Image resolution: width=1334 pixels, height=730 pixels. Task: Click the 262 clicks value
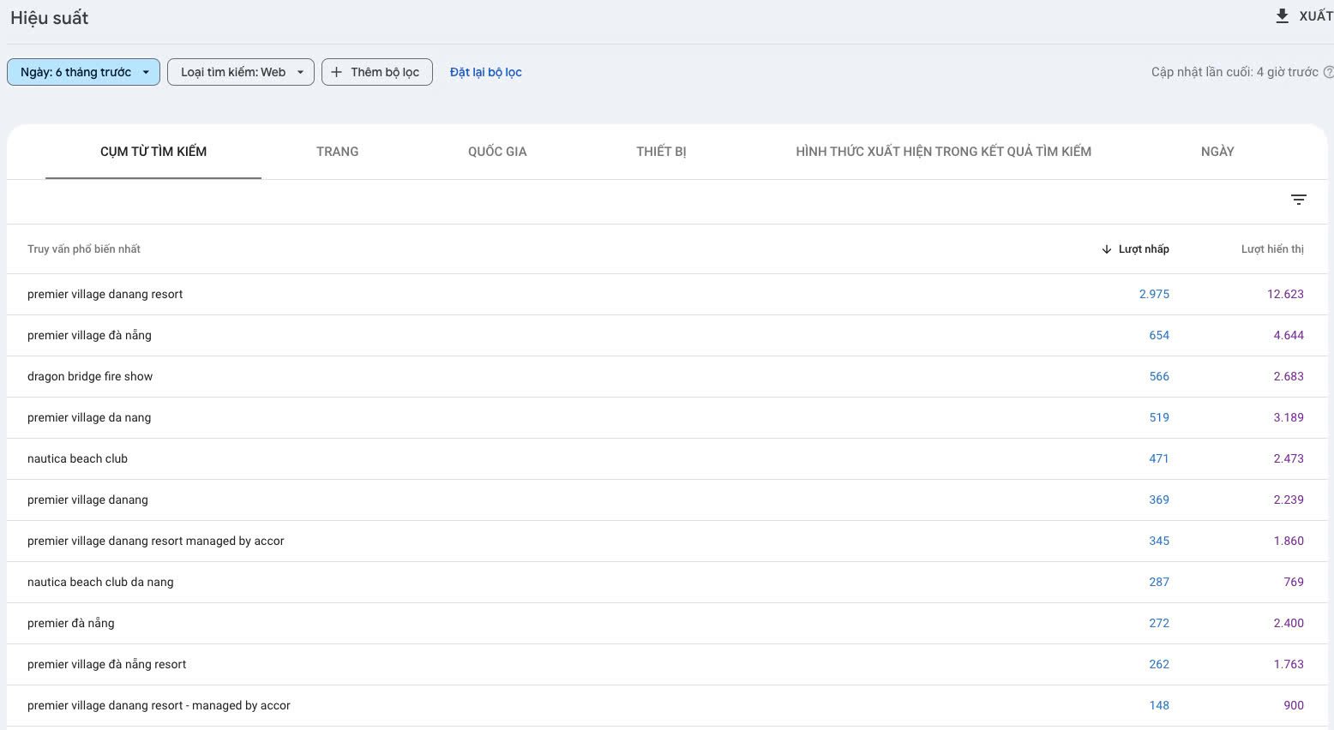click(1159, 664)
